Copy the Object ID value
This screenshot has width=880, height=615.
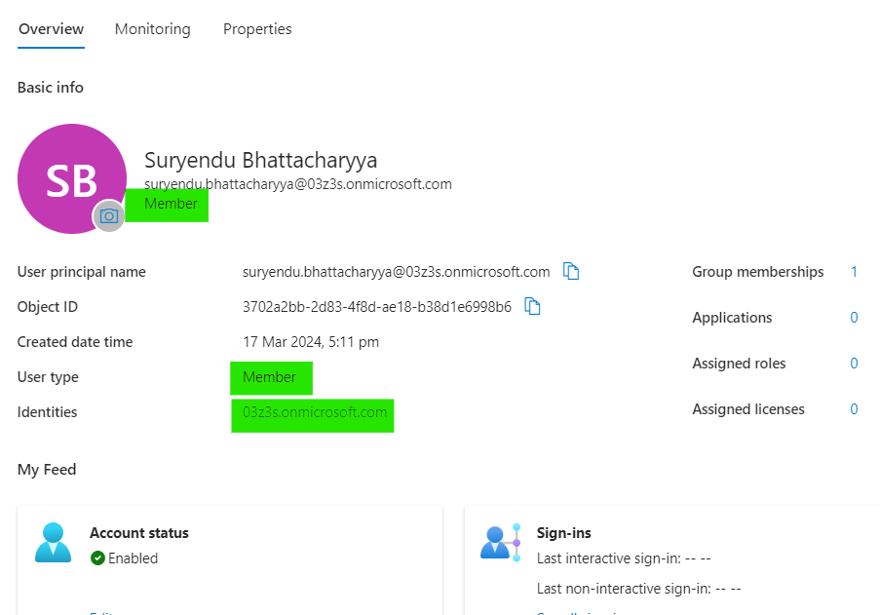click(x=532, y=306)
